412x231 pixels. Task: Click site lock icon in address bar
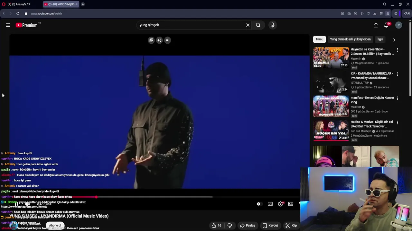26,13
